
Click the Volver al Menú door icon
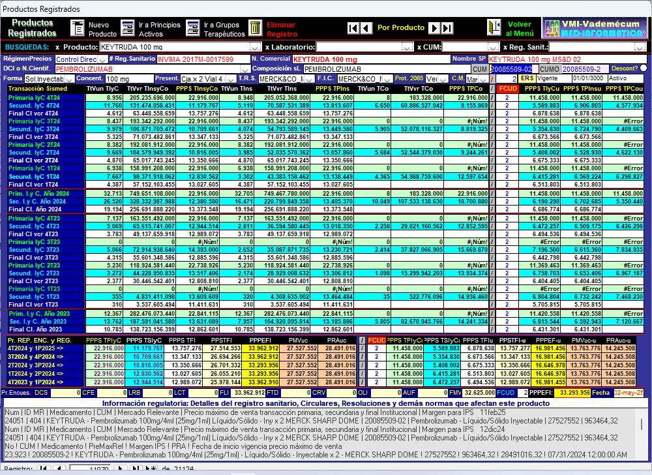point(494,28)
